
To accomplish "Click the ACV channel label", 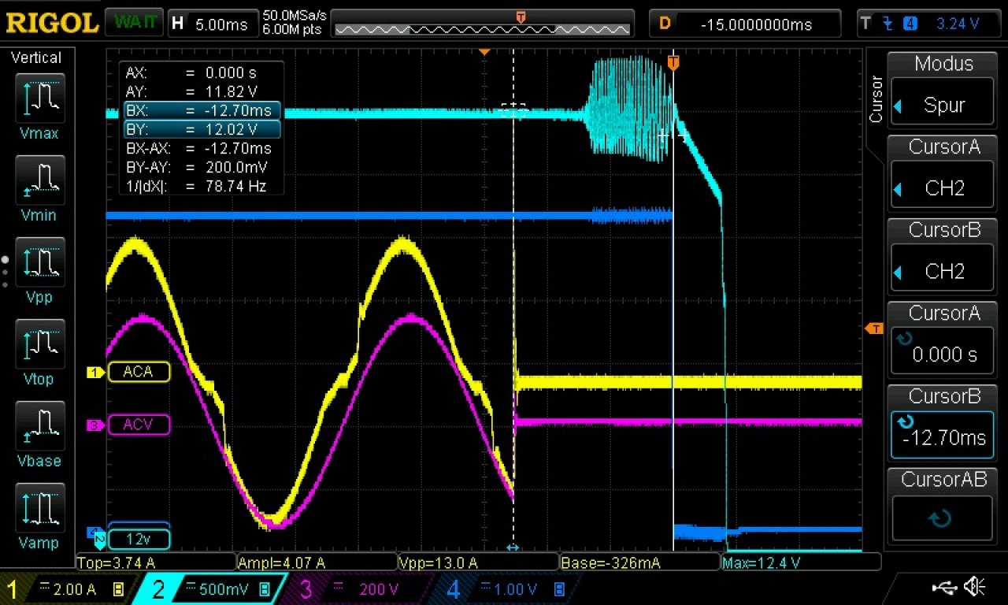I will 138,425.
